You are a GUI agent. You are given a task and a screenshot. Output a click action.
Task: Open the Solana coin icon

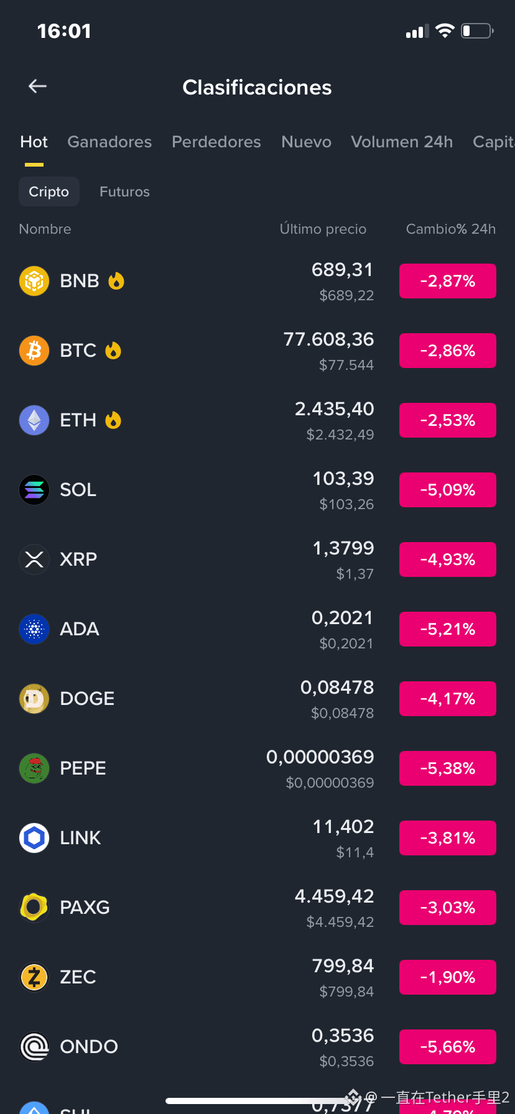coord(34,490)
